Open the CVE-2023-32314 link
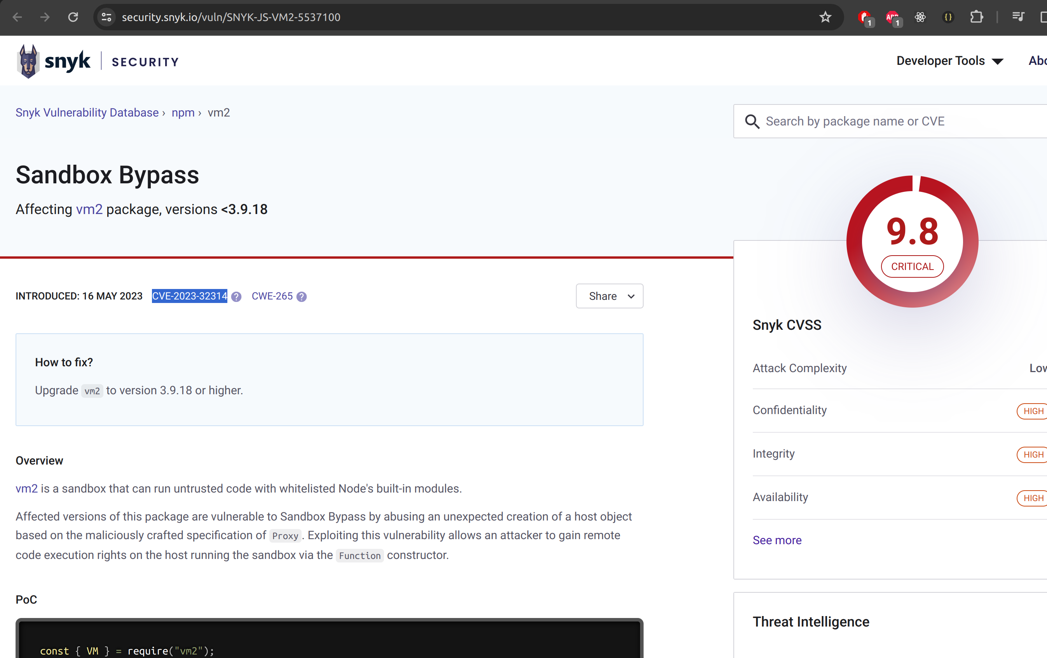Image resolution: width=1047 pixels, height=658 pixels. click(189, 296)
